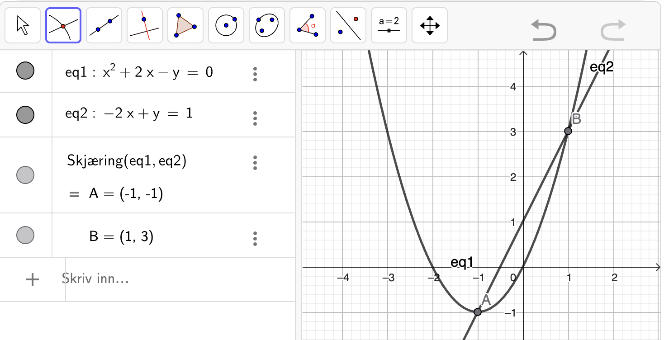
Task: Select the result A = (-1, -1)
Action: click(x=126, y=194)
